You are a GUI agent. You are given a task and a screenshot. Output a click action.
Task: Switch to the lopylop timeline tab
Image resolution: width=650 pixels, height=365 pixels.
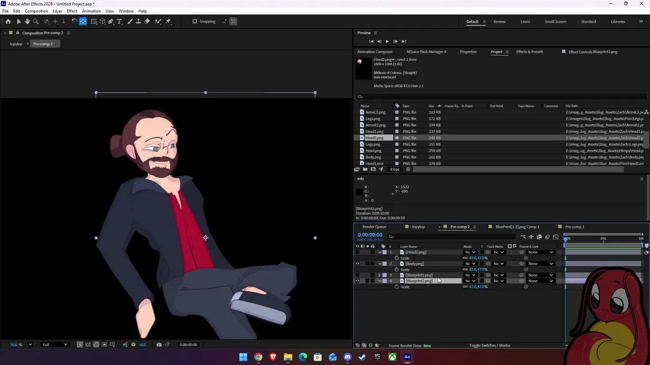(418, 227)
